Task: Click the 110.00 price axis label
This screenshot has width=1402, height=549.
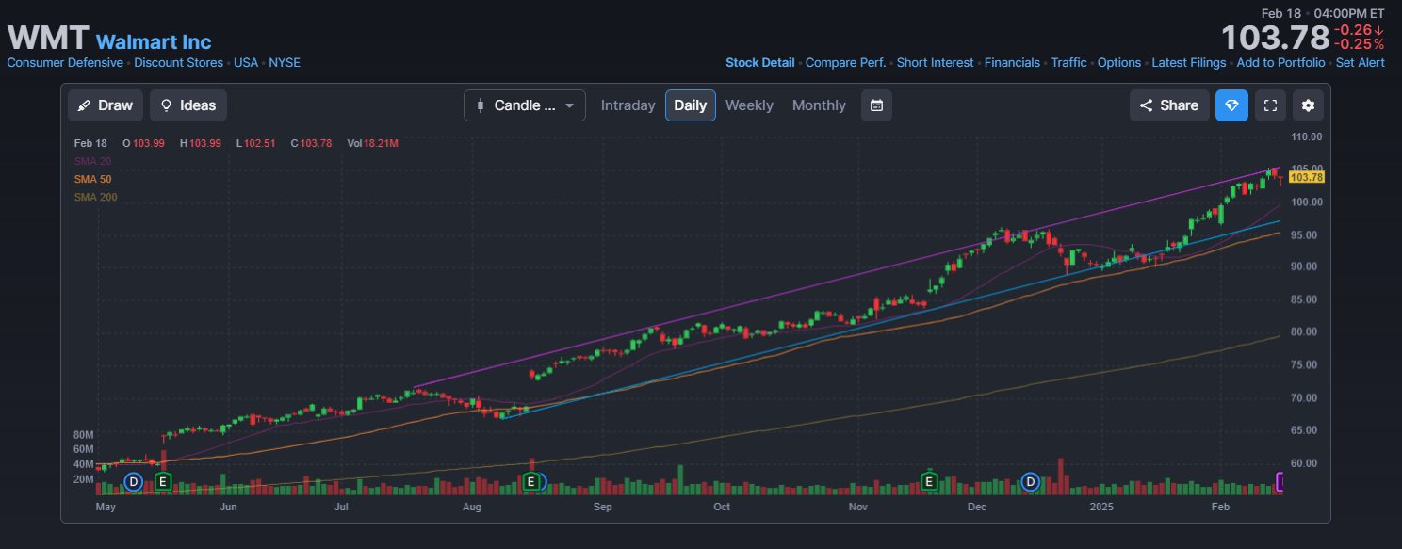Action: [x=1308, y=137]
